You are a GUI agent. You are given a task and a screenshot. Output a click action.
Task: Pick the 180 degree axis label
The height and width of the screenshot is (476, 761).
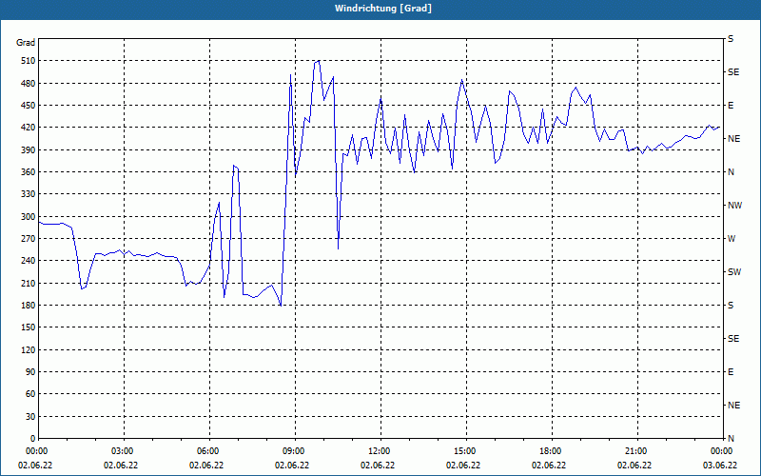tap(29, 306)
